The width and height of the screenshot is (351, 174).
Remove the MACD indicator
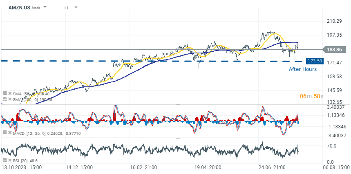point(10,132)
